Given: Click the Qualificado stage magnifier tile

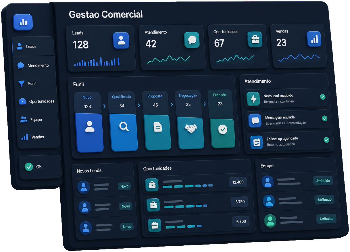Looking at the screenshot, I should (x=124, y=132).
